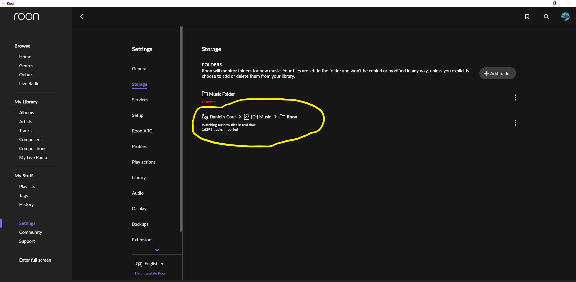Click the language translate icon
The width and height of the screenshot is (576, 282).
pyautogui.click(x=138, y=263)
